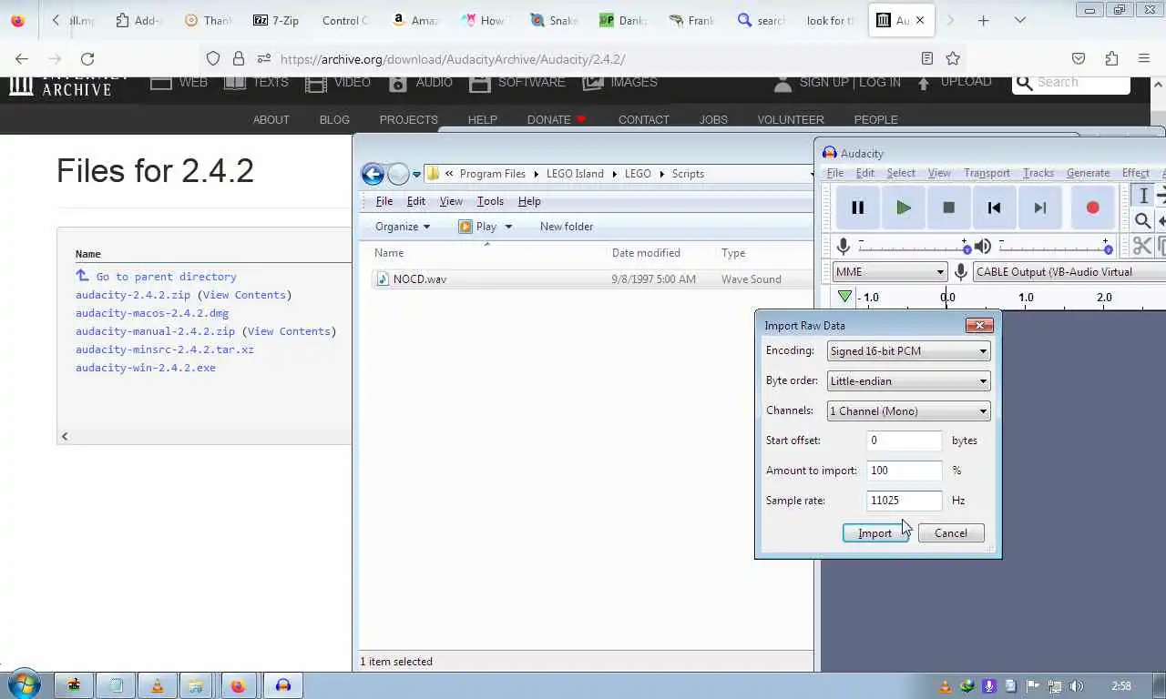The image size is (1166, 699).
Task: Open Audacity's Tracks menu
Action: (1038, 173)
